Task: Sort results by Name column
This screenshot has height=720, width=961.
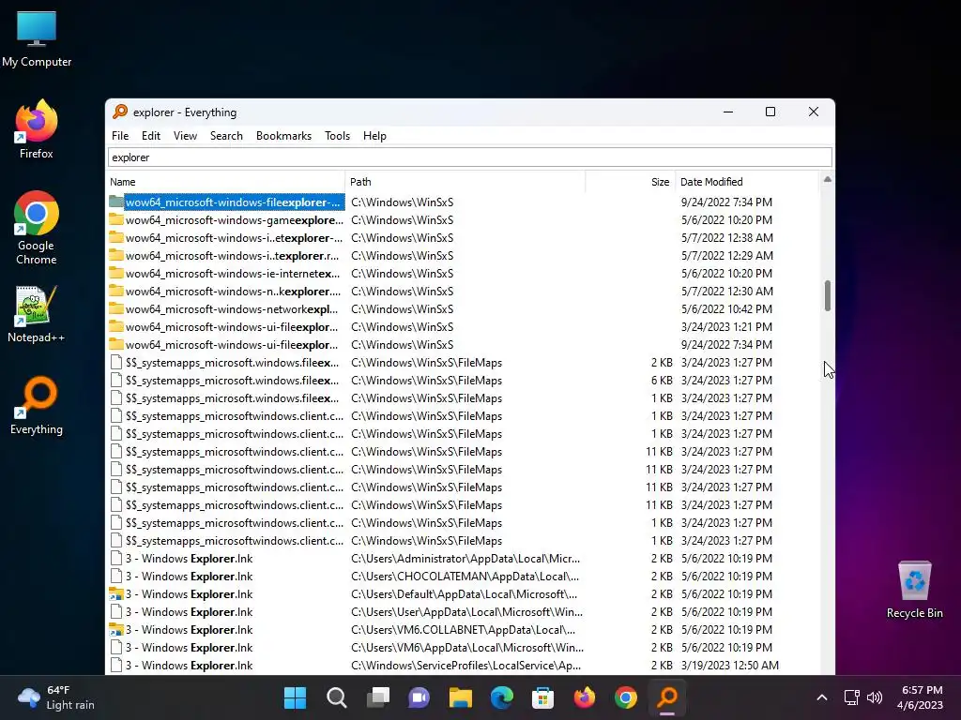Action: 225,182
